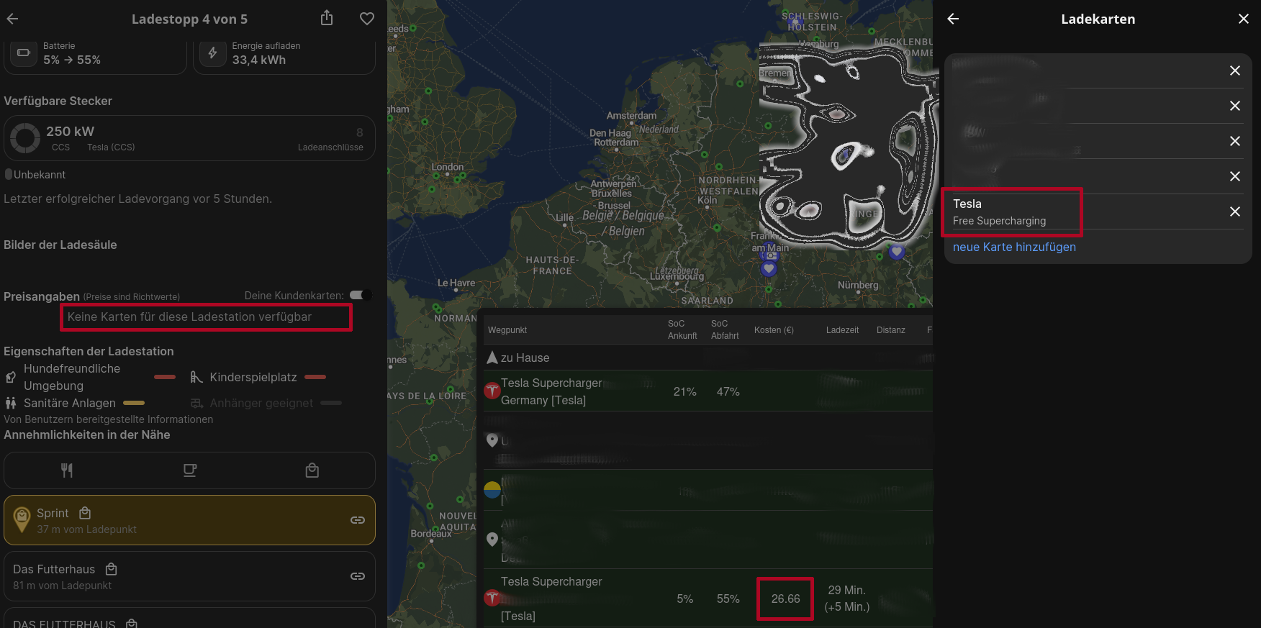This screenshot has height=628, width=1261.
Task: Click the Hundefreundliche Umgebung dog icon
Action: pyautogui.click(x=11, y=377)
